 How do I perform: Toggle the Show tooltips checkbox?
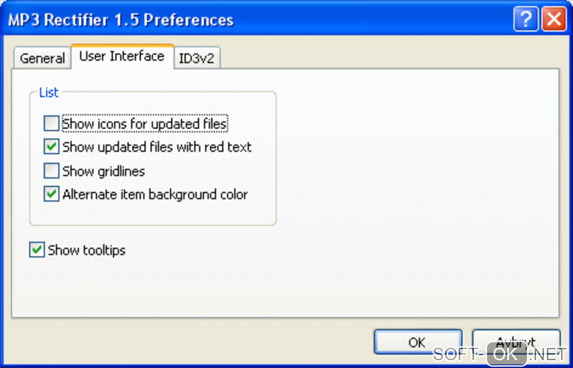point(37,250)
